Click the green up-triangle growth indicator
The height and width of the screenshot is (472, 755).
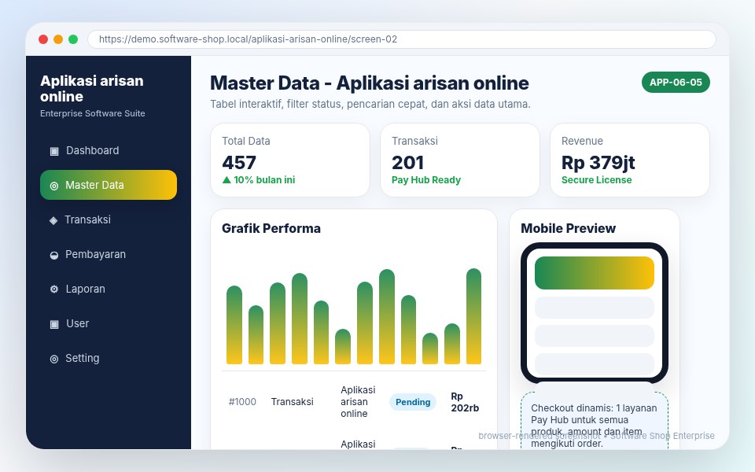point(226,179)
